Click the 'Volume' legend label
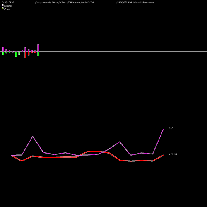The height and width of the screenshot is (207, 207). click(8, 6)
